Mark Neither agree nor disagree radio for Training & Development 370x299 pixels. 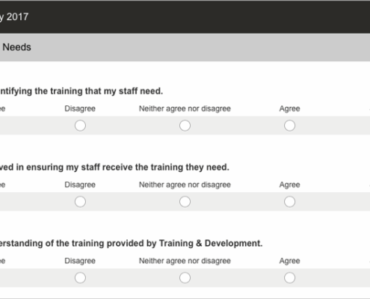185,277
